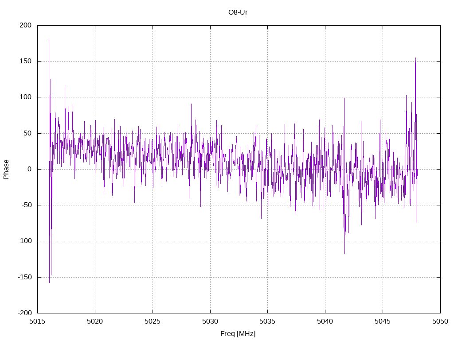
Task: Click the 150 y-axis tick label
Action: click(25, 61)
